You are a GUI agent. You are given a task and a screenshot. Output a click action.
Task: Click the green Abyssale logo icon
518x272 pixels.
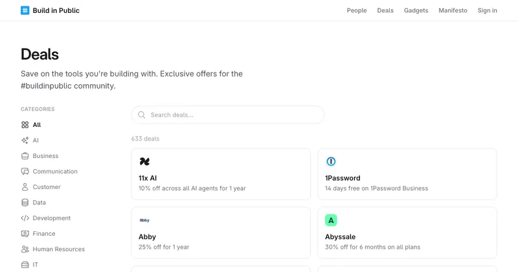(331, 220)
